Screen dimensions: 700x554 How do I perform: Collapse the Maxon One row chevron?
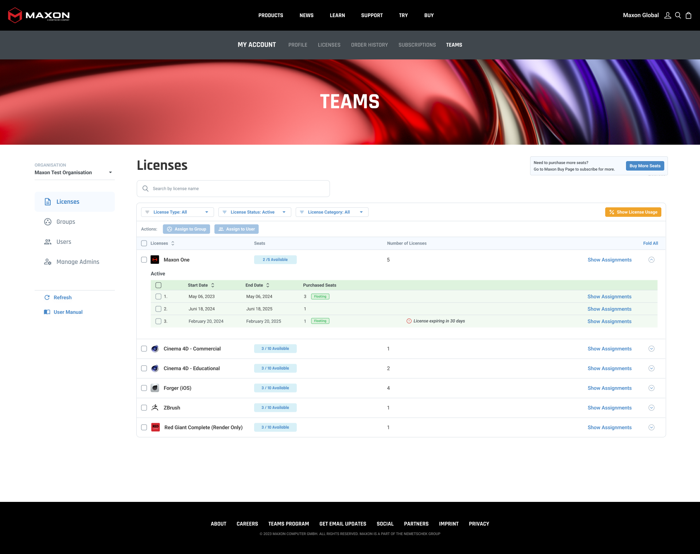click(652, 260)
